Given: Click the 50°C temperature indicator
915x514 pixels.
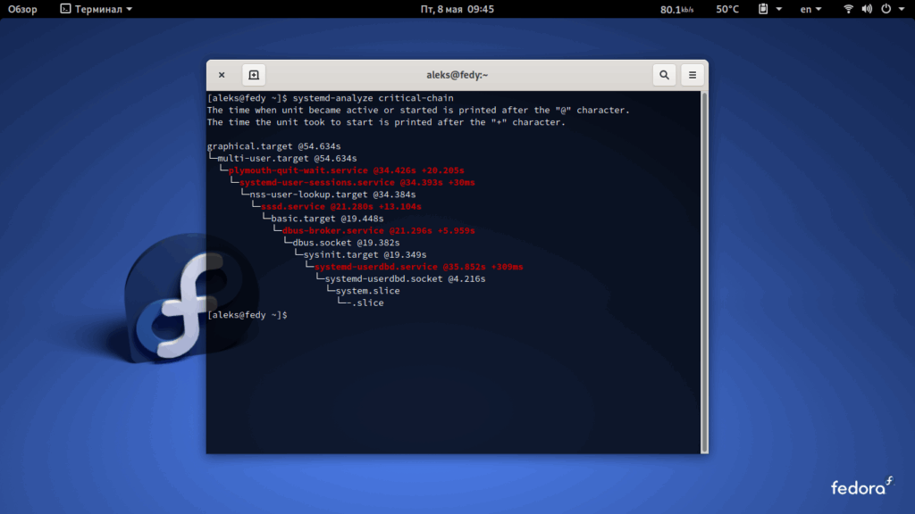Looking at the screenshot, I should (x=727, y=9).
